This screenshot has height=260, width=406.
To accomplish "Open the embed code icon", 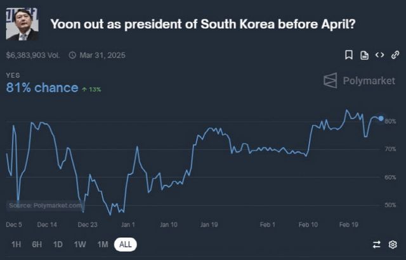I will tap(379, 55).
